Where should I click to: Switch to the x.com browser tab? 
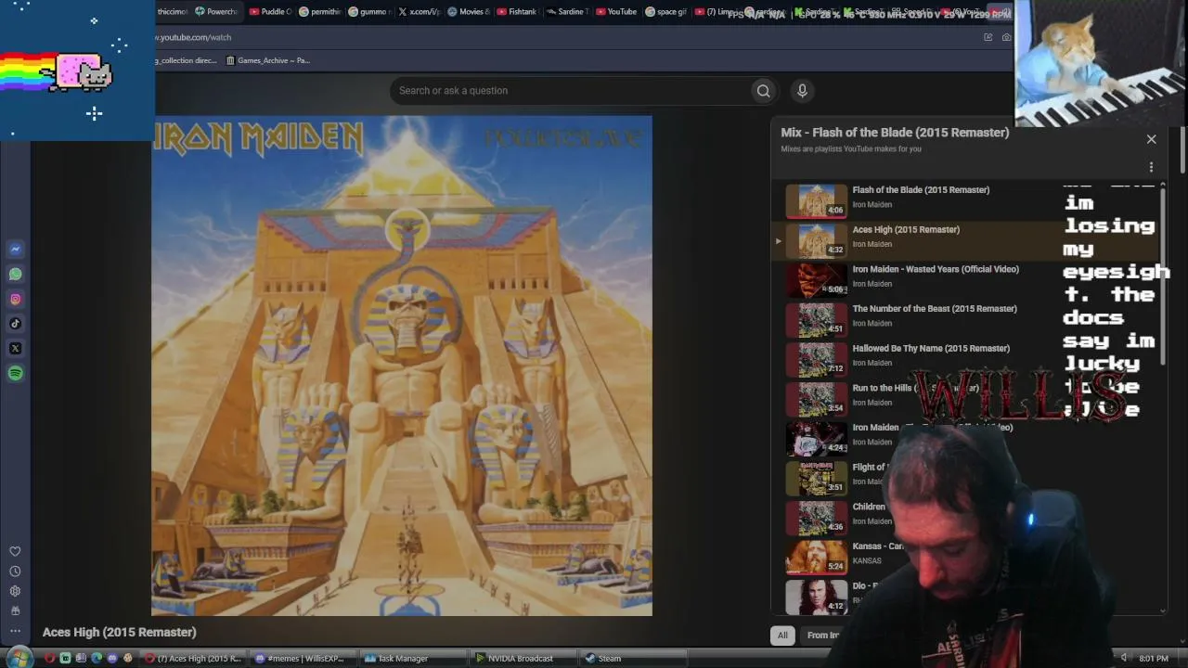(420, 12)
